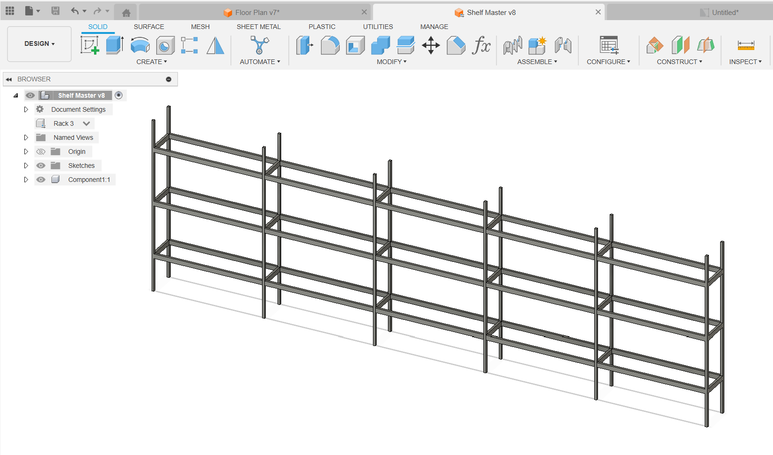Switch to the Plastic tab
This screenshot has height=455, width=773.
point(322,27)
